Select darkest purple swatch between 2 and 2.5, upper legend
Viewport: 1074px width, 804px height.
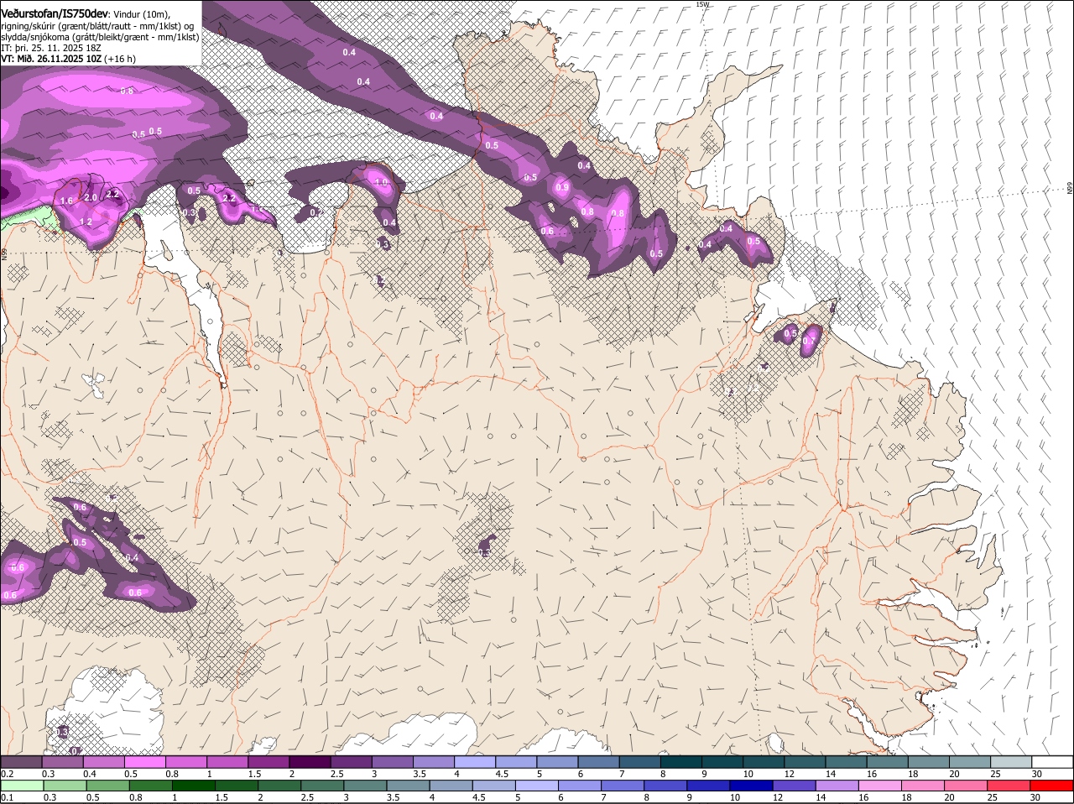(310, 761)
